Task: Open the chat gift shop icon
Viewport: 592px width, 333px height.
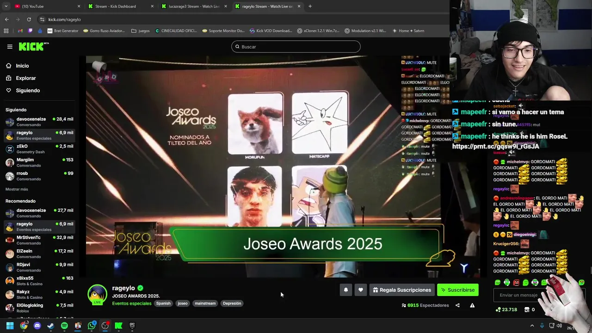Action: [x=527, y=309]
